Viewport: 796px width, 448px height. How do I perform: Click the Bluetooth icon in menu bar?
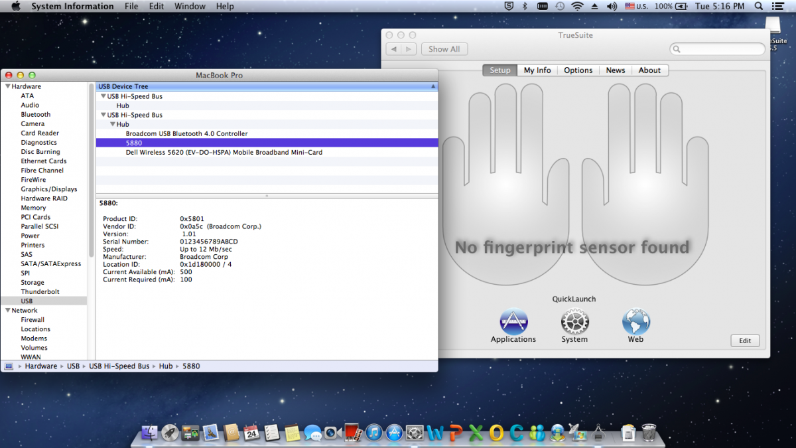(x=525, y=6)
